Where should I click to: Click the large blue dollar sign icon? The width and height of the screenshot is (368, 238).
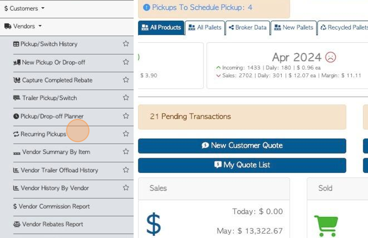[x=153, y=224]
